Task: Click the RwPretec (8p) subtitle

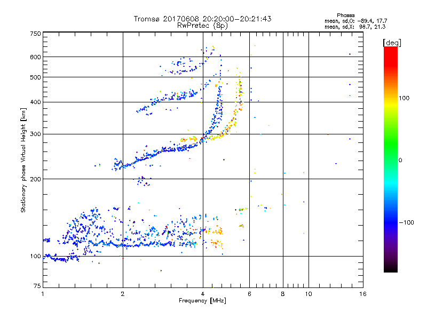Action: (x=202, y=26)
